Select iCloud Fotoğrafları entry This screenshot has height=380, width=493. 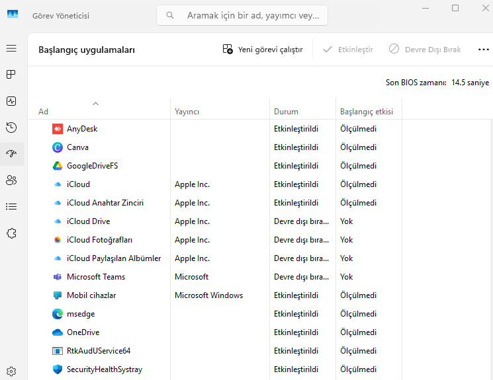pos(100,240)
